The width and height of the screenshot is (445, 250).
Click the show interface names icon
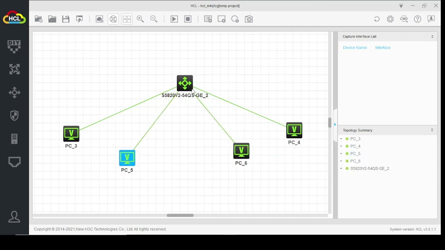tap(99, 19)
